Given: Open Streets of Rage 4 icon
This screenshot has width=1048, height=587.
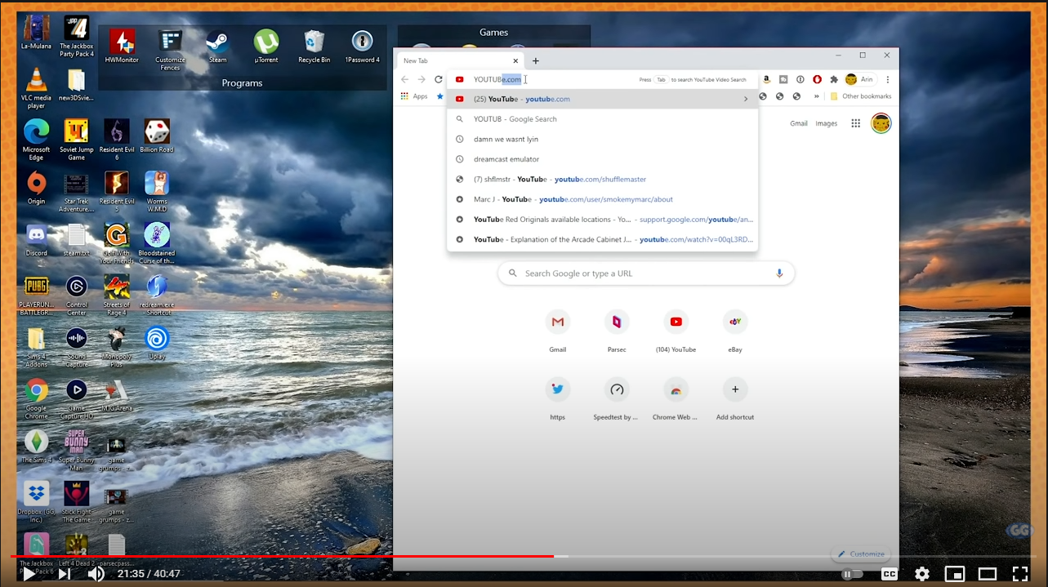Looking at the screenshot, I should click(x=117, y=295).
